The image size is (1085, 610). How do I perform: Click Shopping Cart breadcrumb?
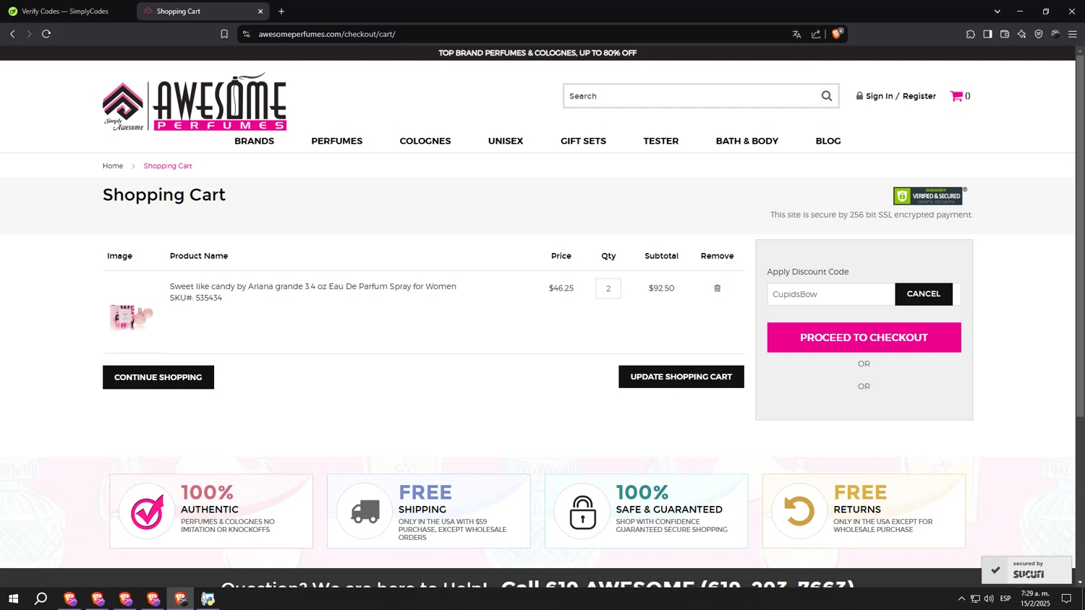click(x=168, y=166)
